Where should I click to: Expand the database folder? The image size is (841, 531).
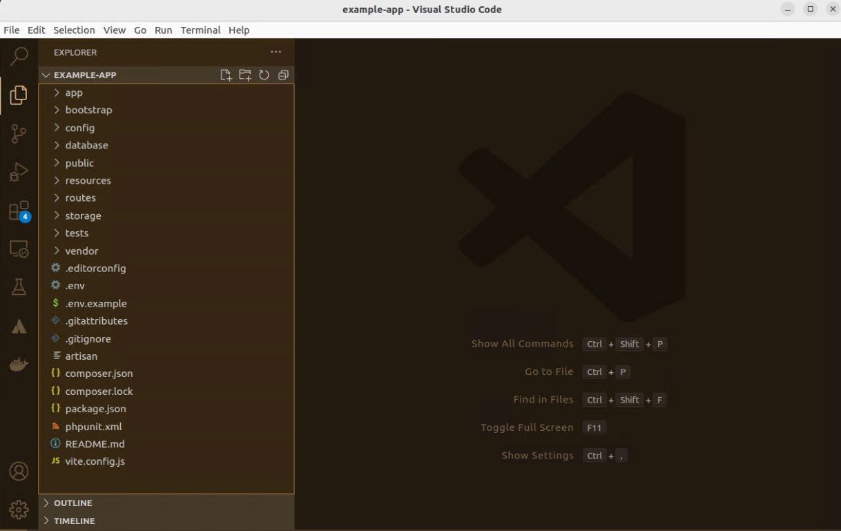[x=166, y=145]
